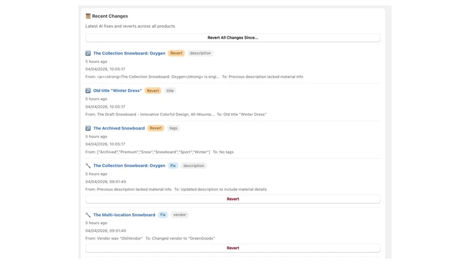
Task: Click Revert badge next to The Archived Snowboard
Action: click(156, 128)
